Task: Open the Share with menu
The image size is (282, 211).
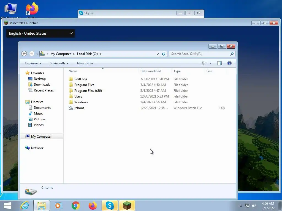Action: pyautogui.click(x=59, y=63)
